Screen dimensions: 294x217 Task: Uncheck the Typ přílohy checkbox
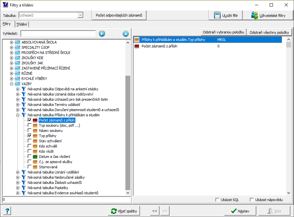tap(30, 136)
